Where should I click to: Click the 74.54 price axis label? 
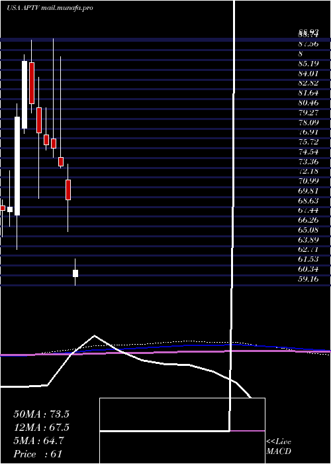[x=308, y=152]
